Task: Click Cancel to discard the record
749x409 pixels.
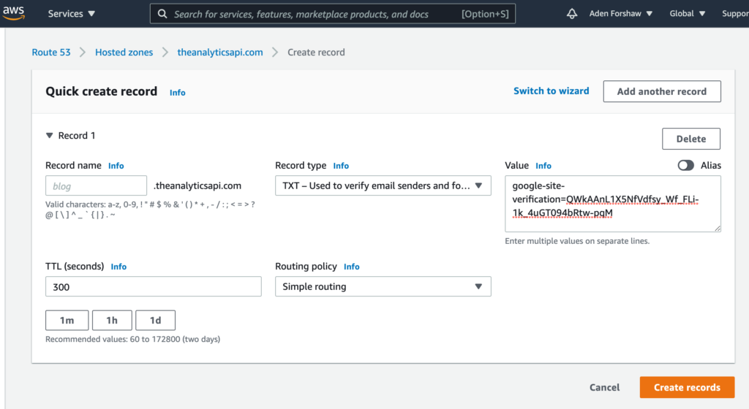Action: (x=604, y=388)
